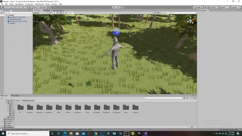This screenshot has height=136, width=242.
Task: Switch to the Asset Store tab
Action: (58, 11)
